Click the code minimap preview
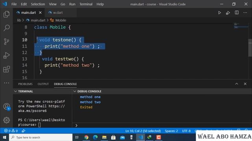 tap(241, 25)
